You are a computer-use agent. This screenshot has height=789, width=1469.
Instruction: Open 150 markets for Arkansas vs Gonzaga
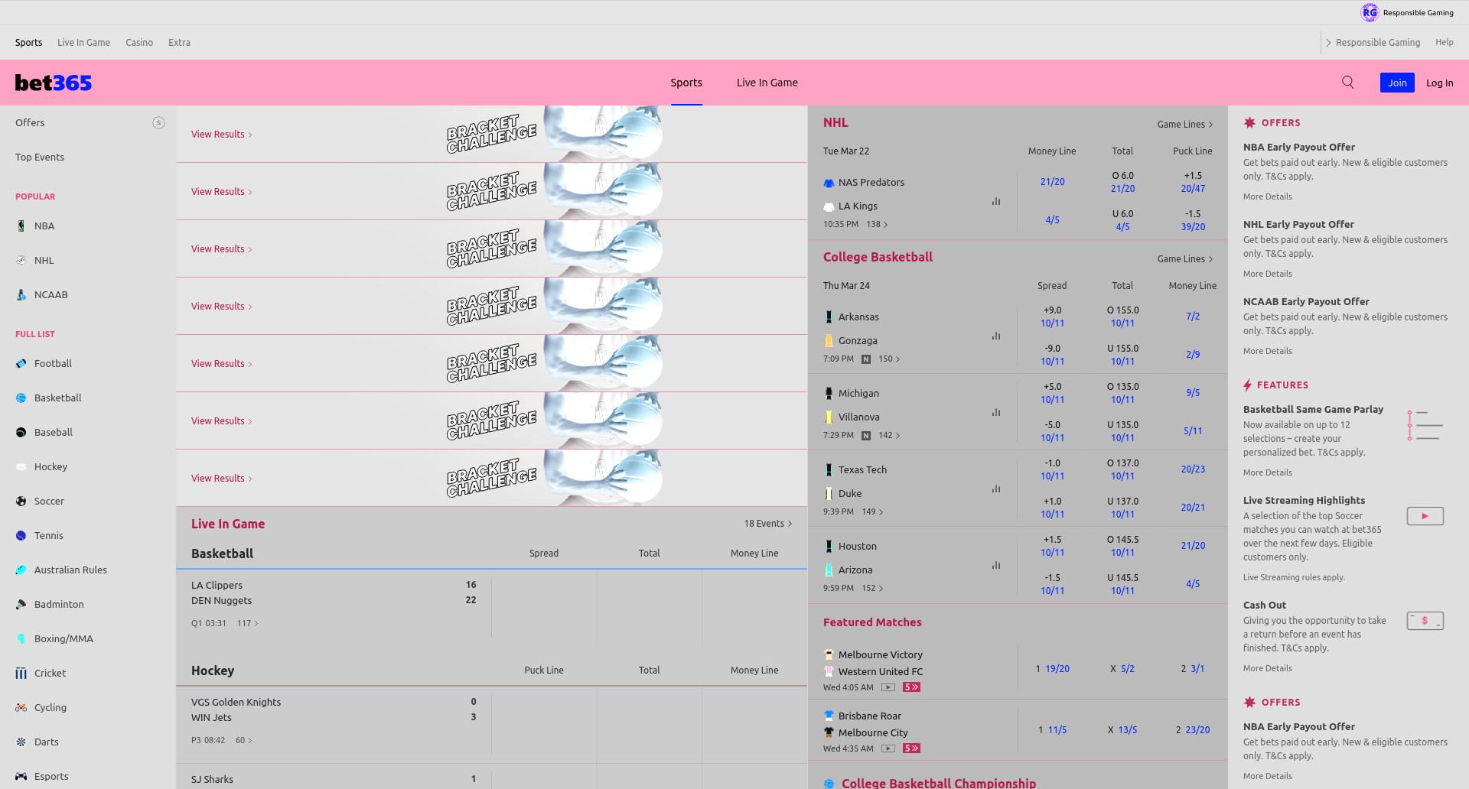889,359
